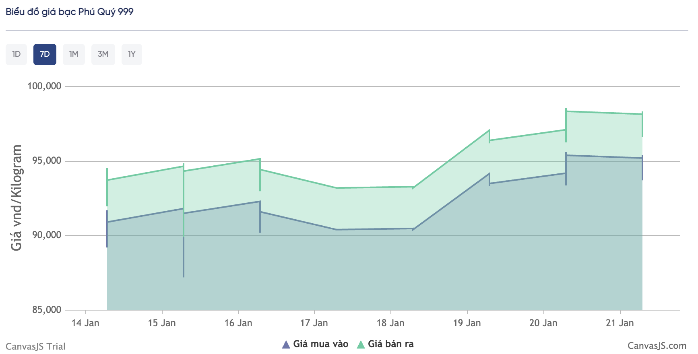
Task: Click the 14 Jan x-axis label
Action: pyautogui.click(x=85, y=323)
